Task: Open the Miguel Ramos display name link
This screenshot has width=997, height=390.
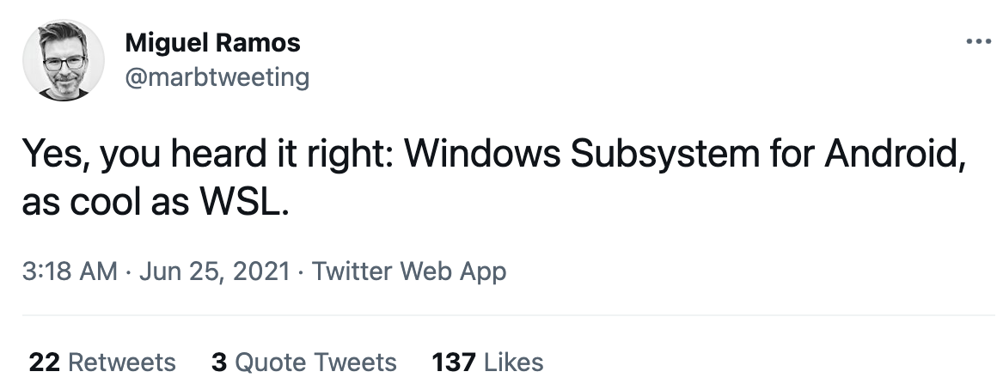Action: pos(212,42)
